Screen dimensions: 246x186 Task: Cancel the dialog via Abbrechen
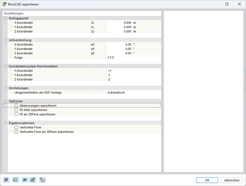[232, 180]
